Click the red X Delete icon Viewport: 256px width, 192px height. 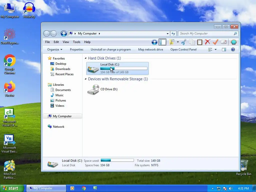click(207, 42)
